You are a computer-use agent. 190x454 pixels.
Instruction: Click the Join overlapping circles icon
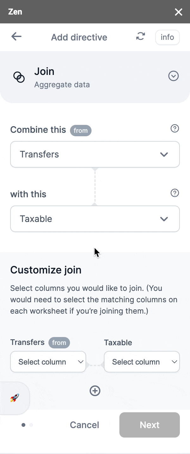click(x=19, y=77)
